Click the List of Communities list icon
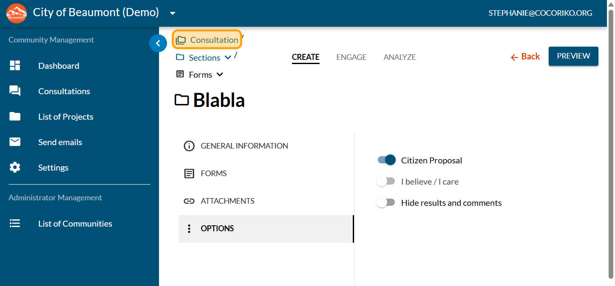 (x=15, y=224)
